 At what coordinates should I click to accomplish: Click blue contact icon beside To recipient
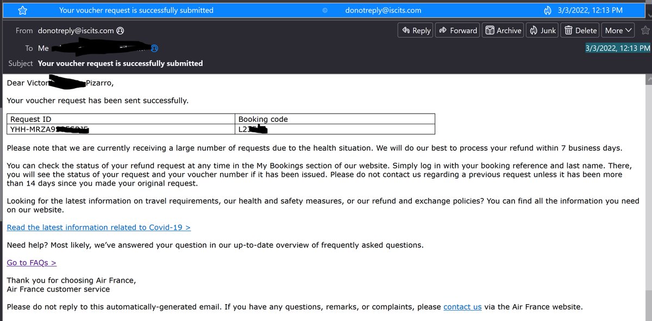pyautogui.click(x=155, y=48)
